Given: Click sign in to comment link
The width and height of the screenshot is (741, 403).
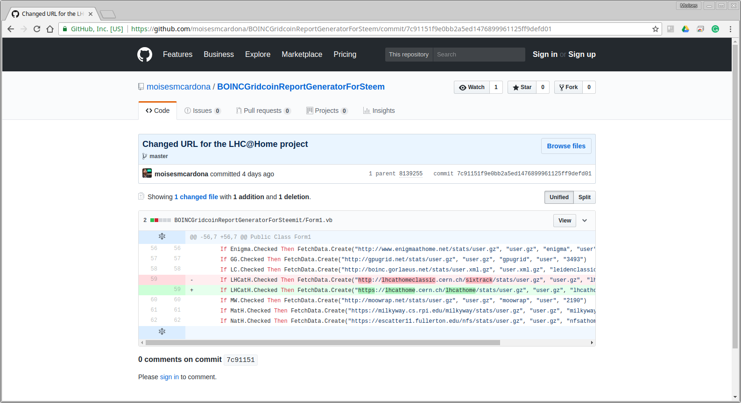Looking at the screenshot, I should click(169, 377).
